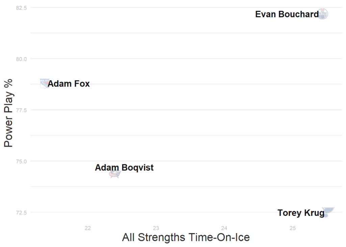Image resolution: width=346 pixels, height=247 pixels.
Task: Select the Adam Fox player label
Action: (69, 84)
